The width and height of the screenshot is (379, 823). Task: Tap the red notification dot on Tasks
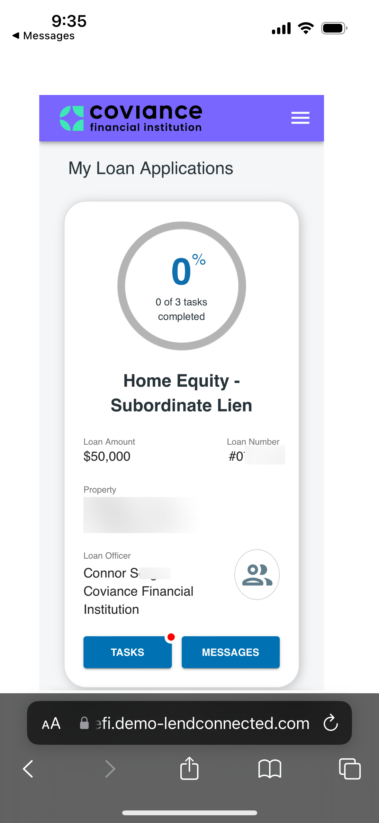pyautogui.click(x=171, y=637)
